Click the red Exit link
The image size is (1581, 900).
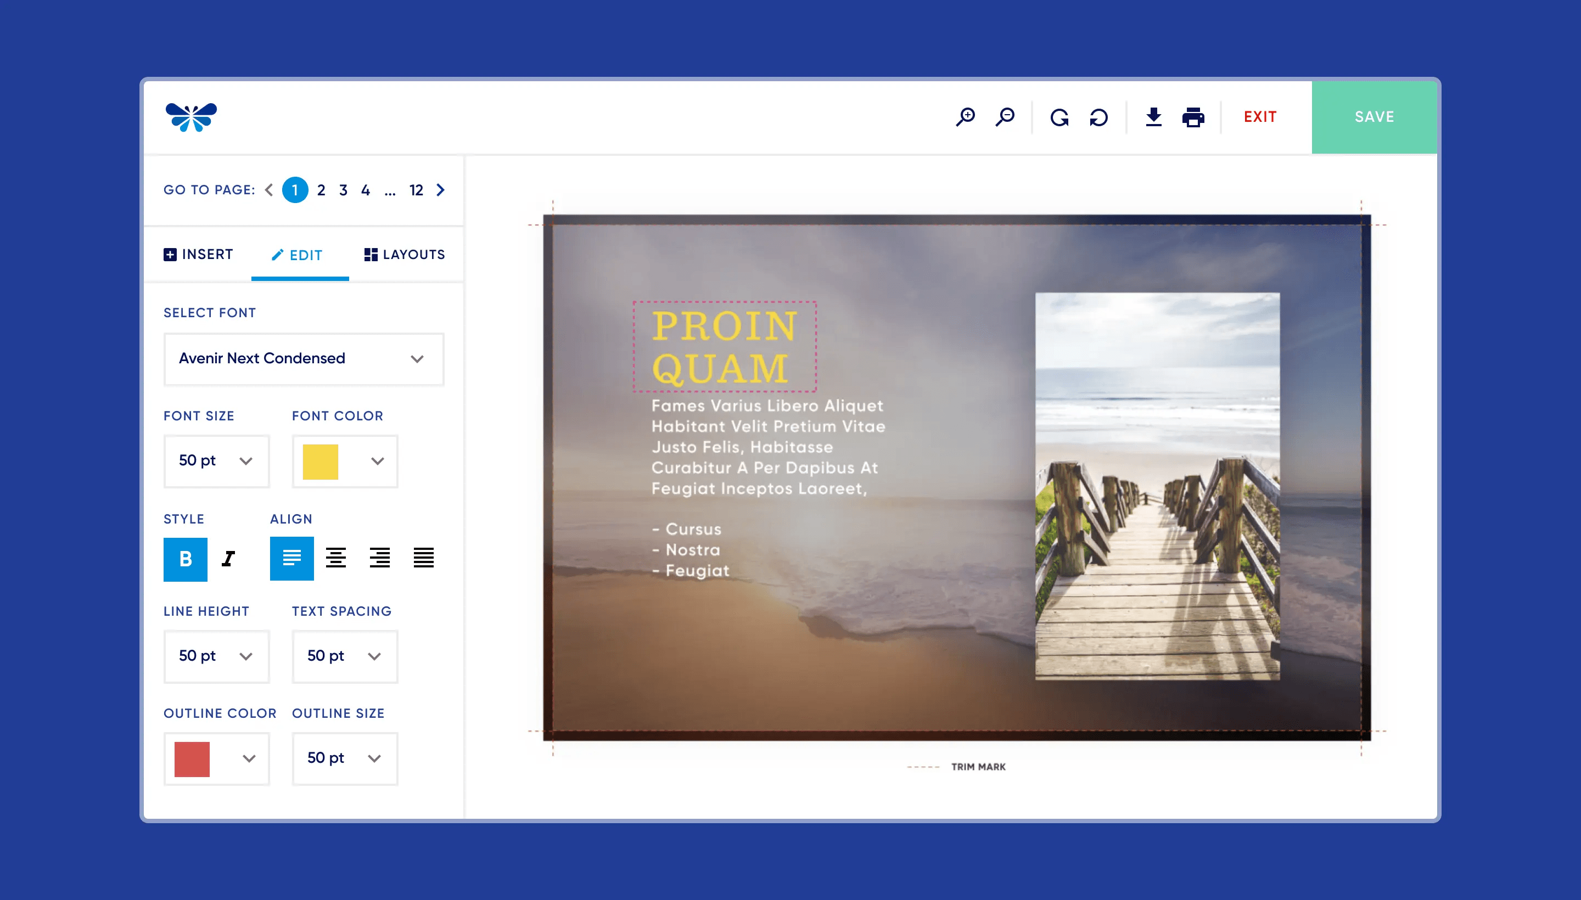pos(1259,117)
